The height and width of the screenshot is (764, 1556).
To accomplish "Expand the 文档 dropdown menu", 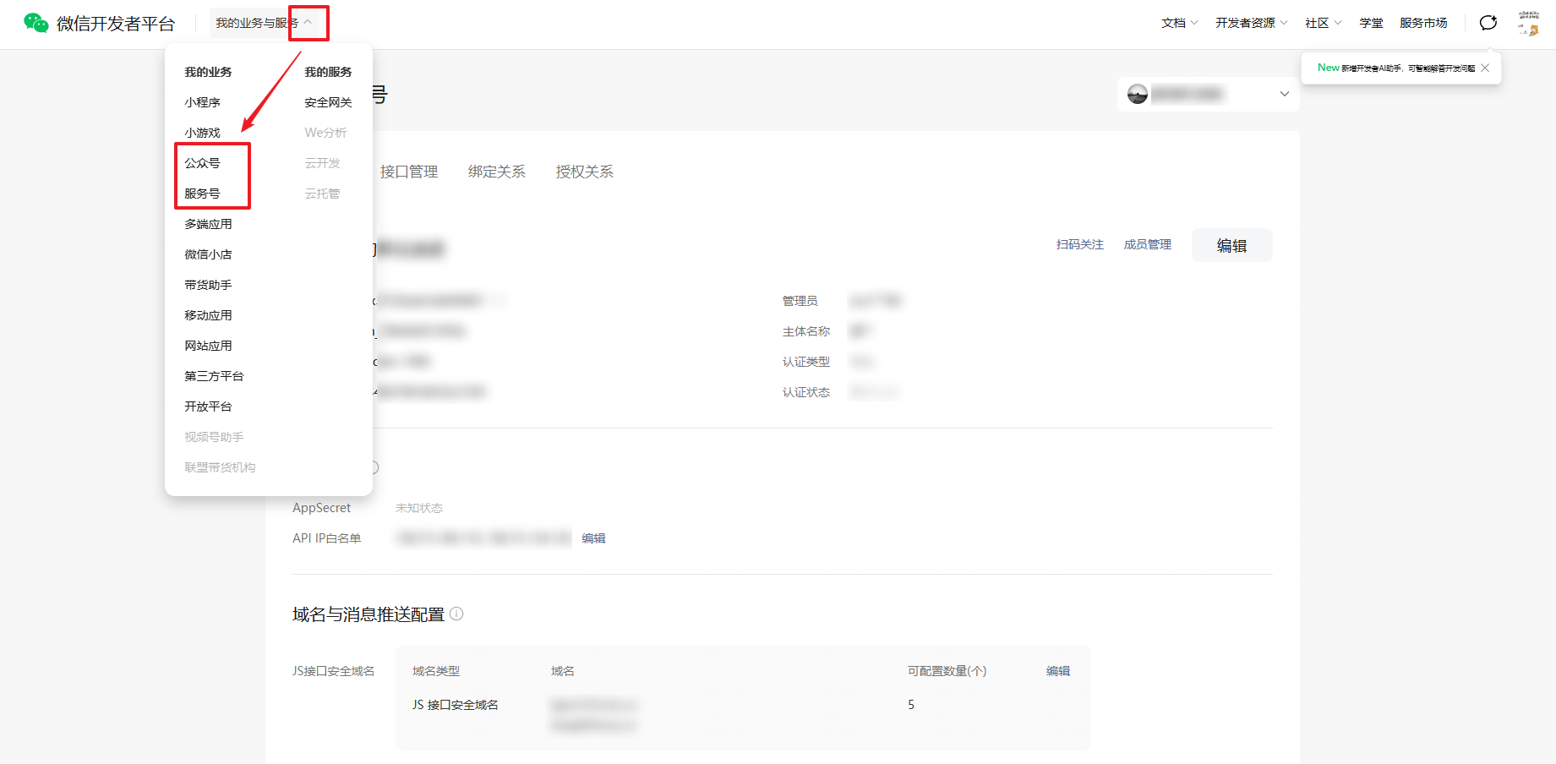I will 1179,23.
